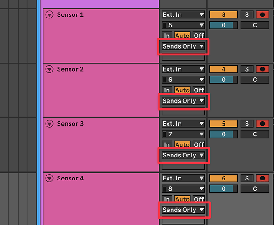Click Sensor 4 pan control C
This screenshot has width=274, height=225.
click(255, 189)
